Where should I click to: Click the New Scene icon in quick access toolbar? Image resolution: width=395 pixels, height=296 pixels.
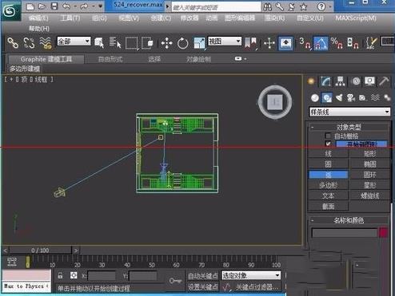pyautogui.click(x=30, y=6)
